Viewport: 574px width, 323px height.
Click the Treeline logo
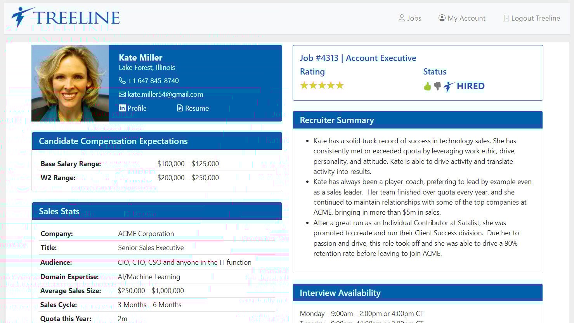pyautogui.click(x=65, y=18)
